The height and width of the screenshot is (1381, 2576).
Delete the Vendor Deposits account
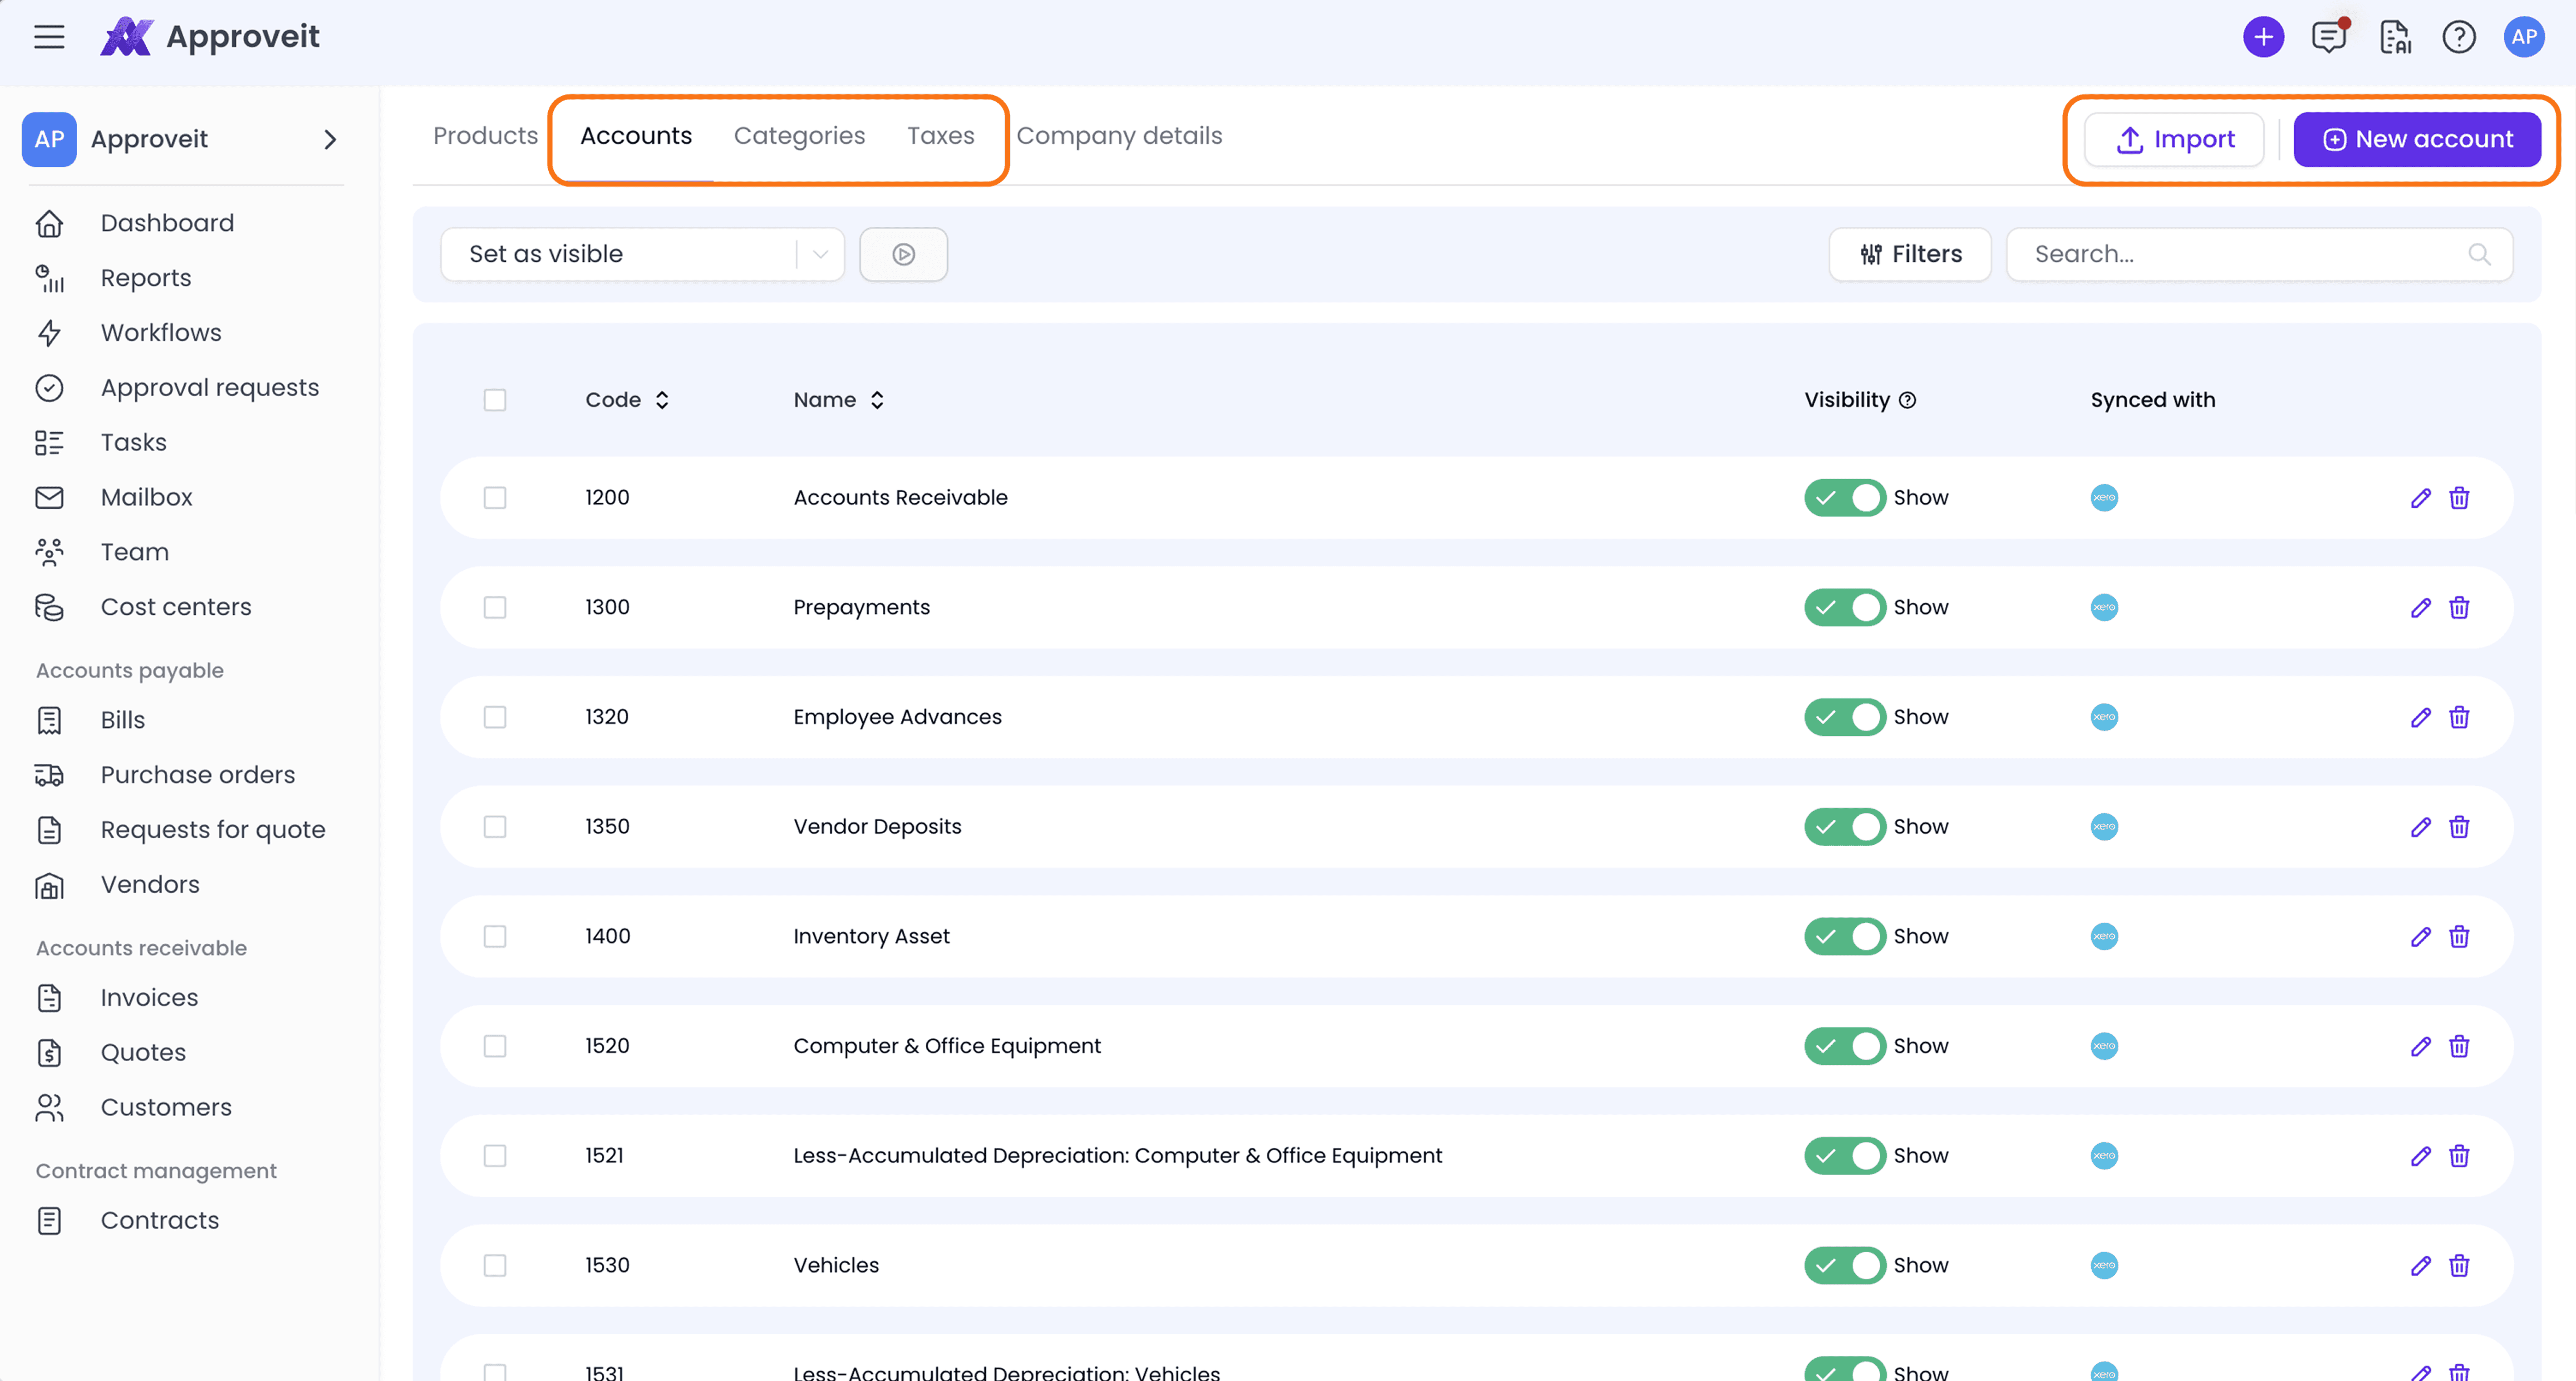tap(2459, 827)
